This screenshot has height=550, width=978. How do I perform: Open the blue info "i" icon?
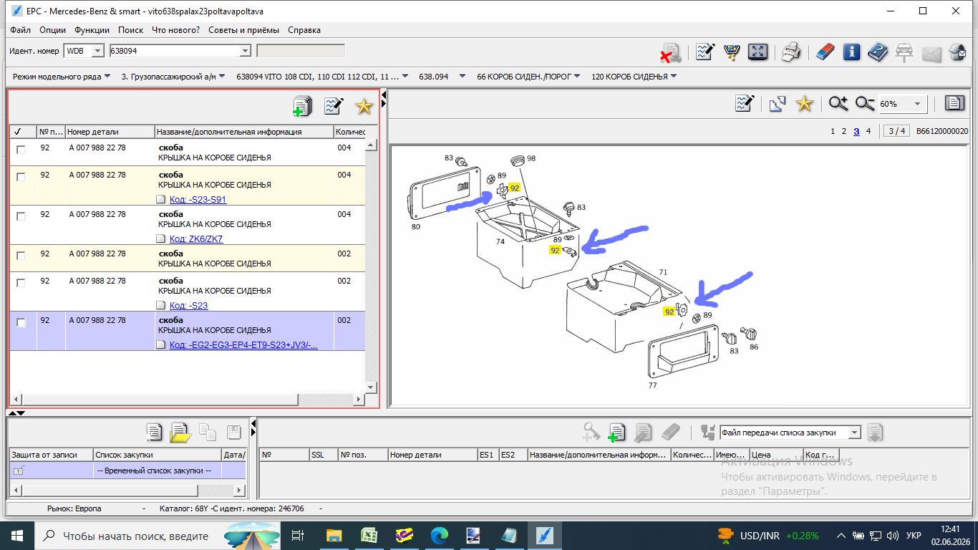pyautogui.click(x=851, y=52)
